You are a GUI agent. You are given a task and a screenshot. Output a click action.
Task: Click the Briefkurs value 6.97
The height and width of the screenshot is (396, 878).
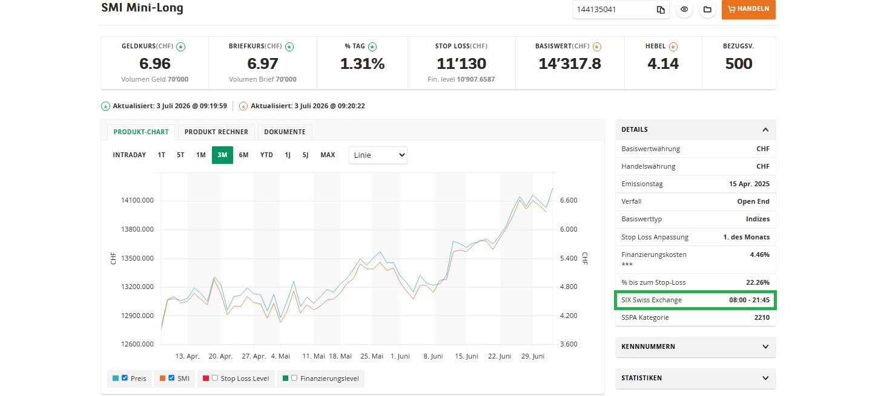pyautogui.click(x=263, y=64)
